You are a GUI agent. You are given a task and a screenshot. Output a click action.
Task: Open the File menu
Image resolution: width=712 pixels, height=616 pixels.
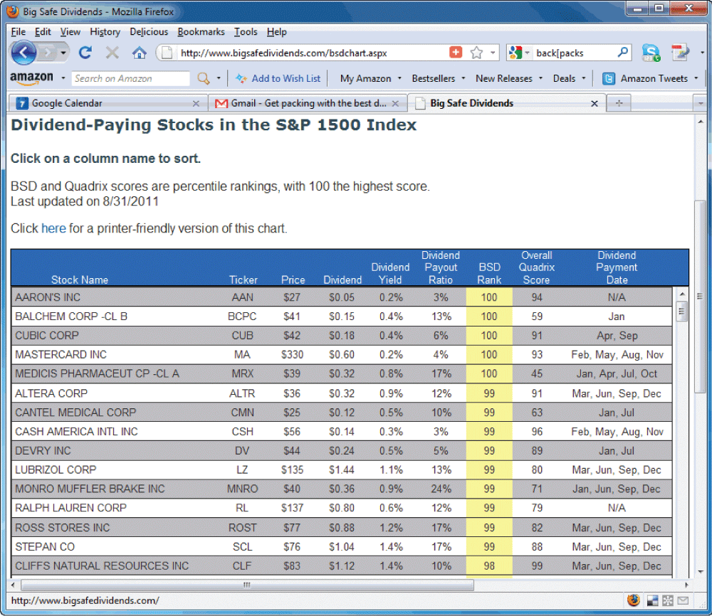click(19, 32)
